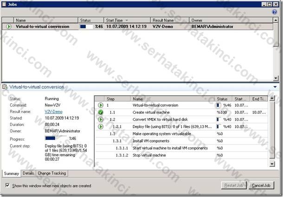Select the 'Make operating system virtualizable' step

(x=162, y=134)
